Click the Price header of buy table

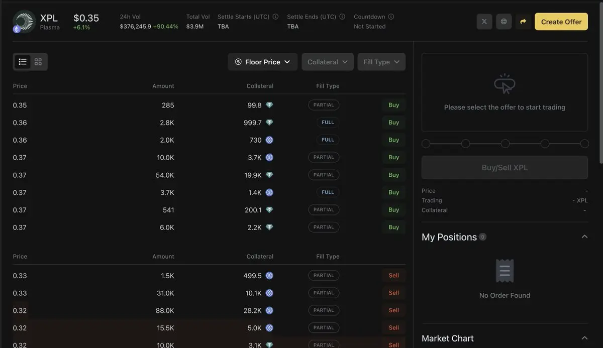pyautogui.click(x=20, y=86)
